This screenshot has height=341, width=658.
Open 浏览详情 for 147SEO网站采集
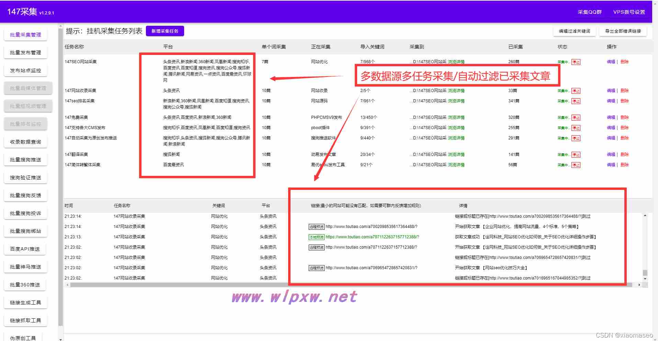point(456,62)
